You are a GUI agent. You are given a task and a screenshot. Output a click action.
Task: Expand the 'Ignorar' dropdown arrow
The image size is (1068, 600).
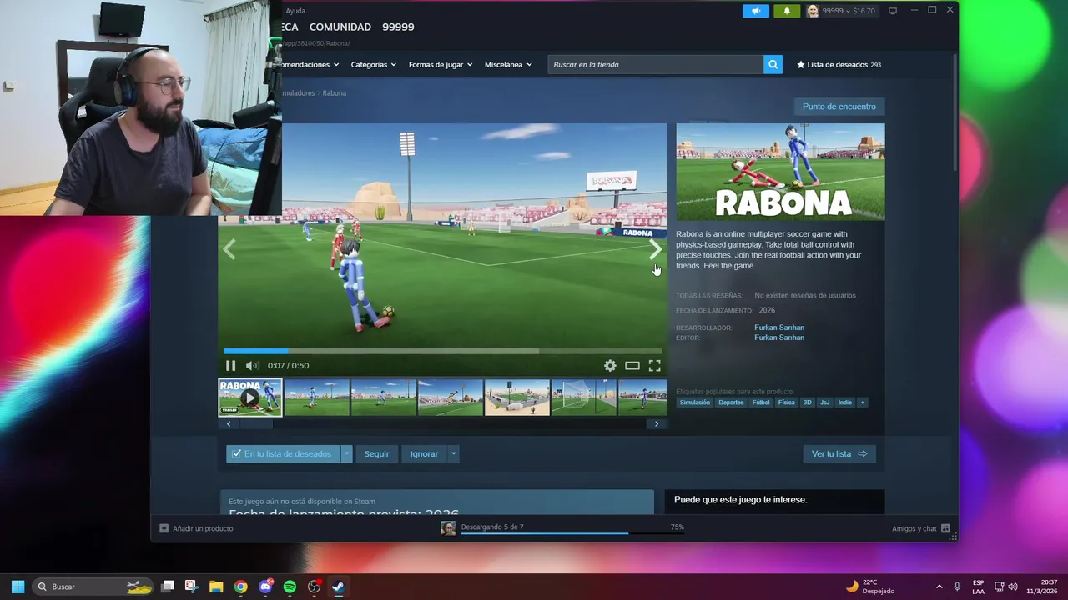pyautogui.click(x=454, y=454)
